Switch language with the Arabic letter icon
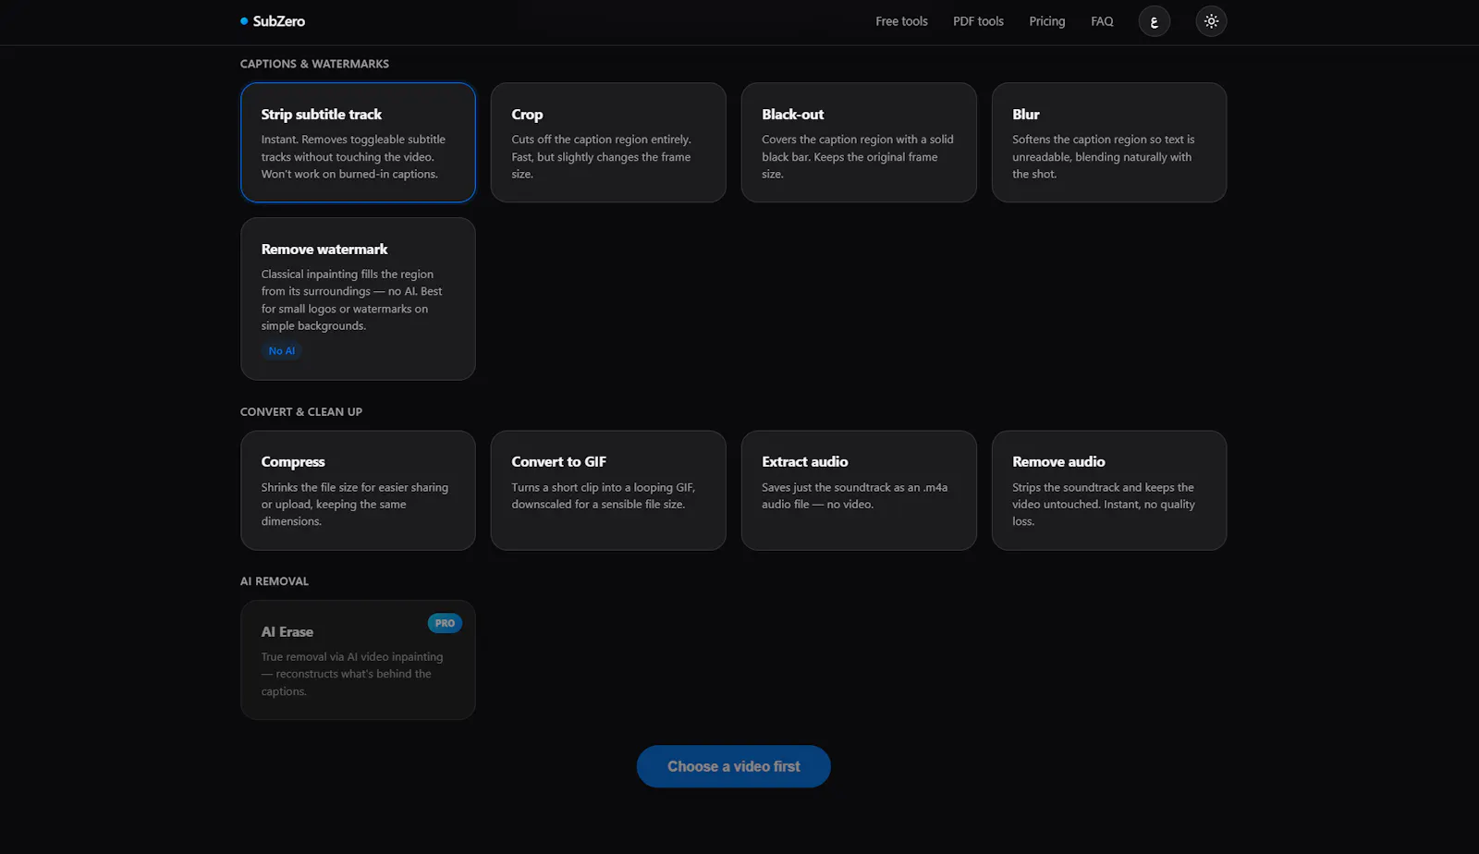The image size is (1479, 854). pyautogui.click(x=1154, y=21)
